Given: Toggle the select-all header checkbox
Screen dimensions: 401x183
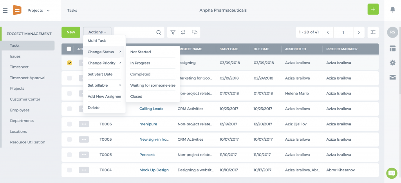Looking at the screenshot, I should tap(69, 49).
